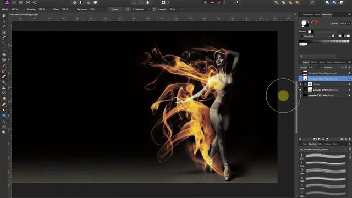Swap the foreground and background colors

(x=307, y=21)
